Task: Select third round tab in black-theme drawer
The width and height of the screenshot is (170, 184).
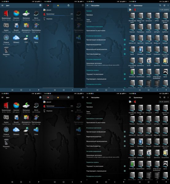Action: coord(68,98)
